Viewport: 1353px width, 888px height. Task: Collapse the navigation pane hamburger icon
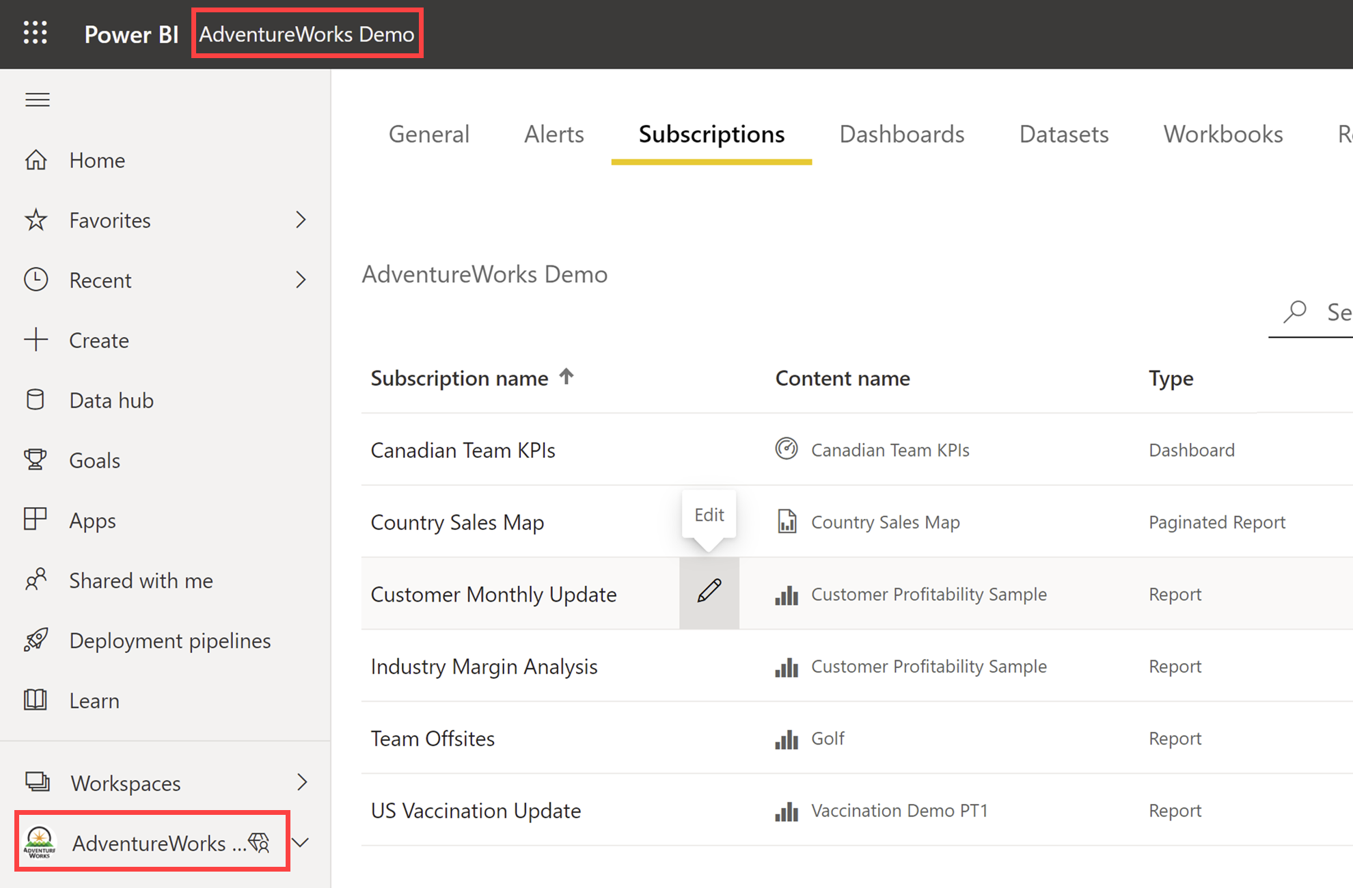[38, 100]
